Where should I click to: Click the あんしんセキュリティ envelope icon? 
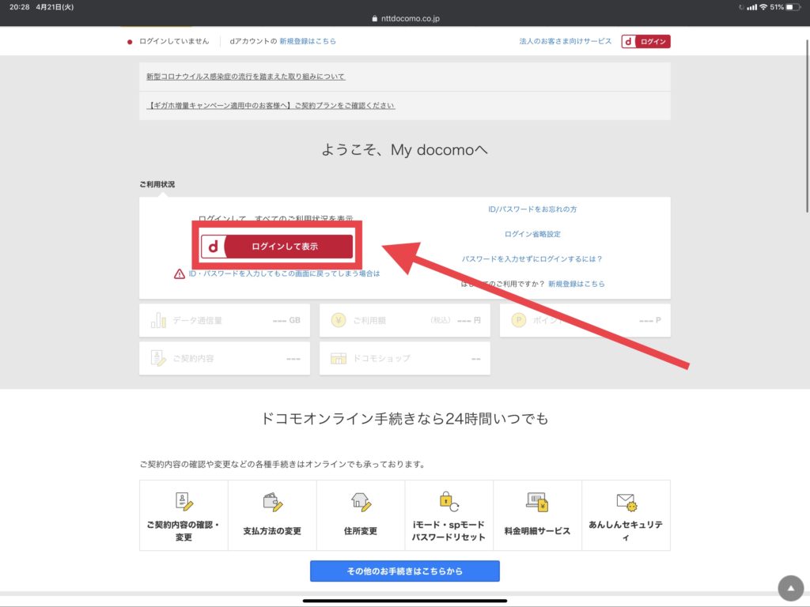(x=626, y=502)
